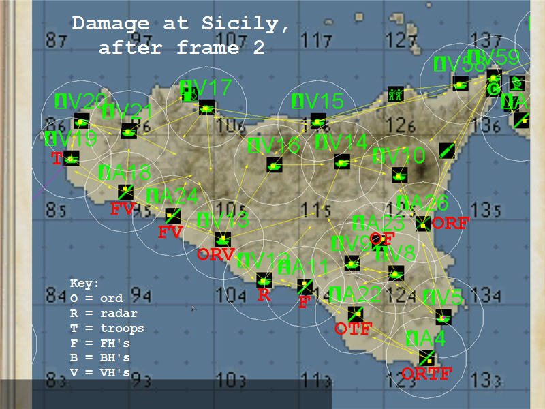Select the A18 airfield runway icon

pos(125,192)
